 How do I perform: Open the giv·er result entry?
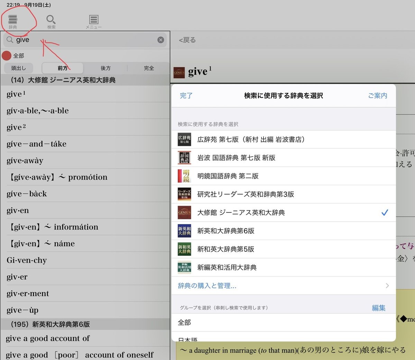click(x=85, y=277)
